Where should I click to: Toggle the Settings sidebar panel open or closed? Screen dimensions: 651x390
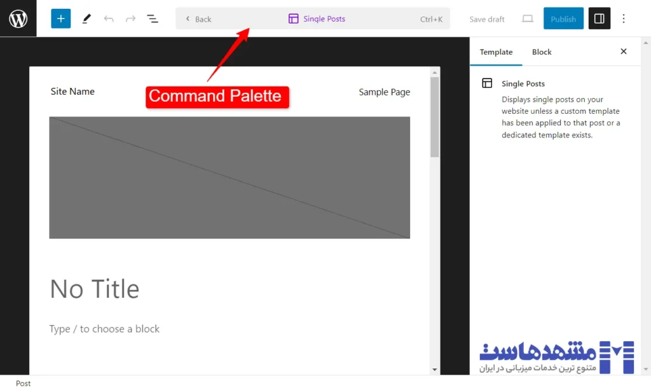599,18
